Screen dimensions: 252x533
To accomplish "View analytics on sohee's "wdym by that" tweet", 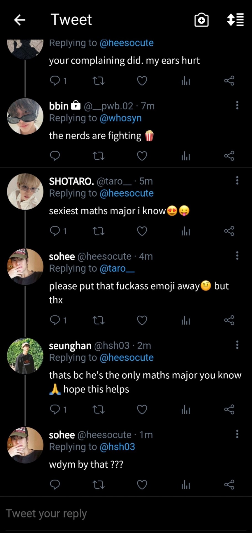I will click(186, 485).
